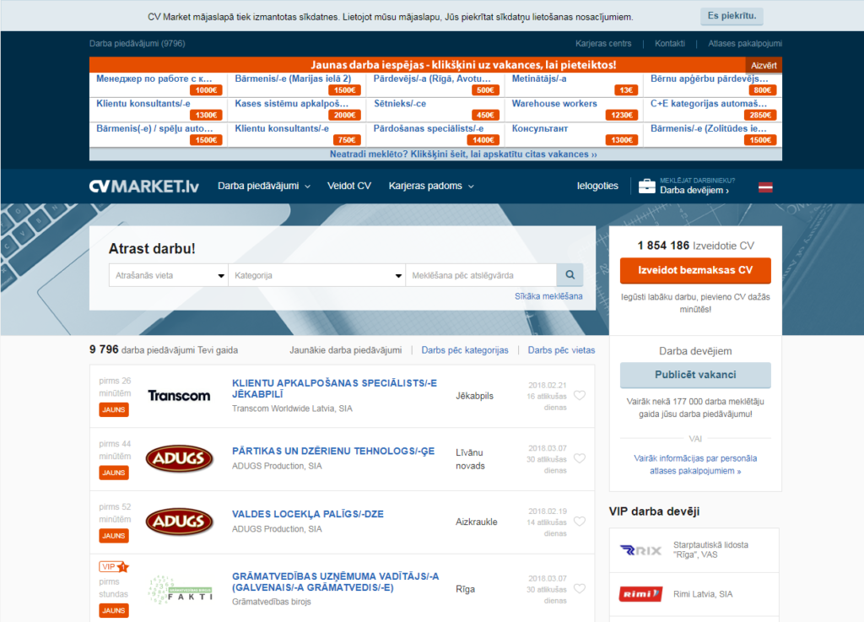This screenshot has width=864, height=622.
Task: Open Klientu konsultants/-e 750€ vacancy
Action: coord(282,128)
